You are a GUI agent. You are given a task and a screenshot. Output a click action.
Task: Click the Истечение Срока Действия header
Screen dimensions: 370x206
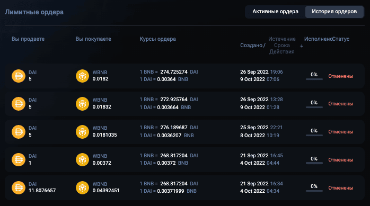282,45
